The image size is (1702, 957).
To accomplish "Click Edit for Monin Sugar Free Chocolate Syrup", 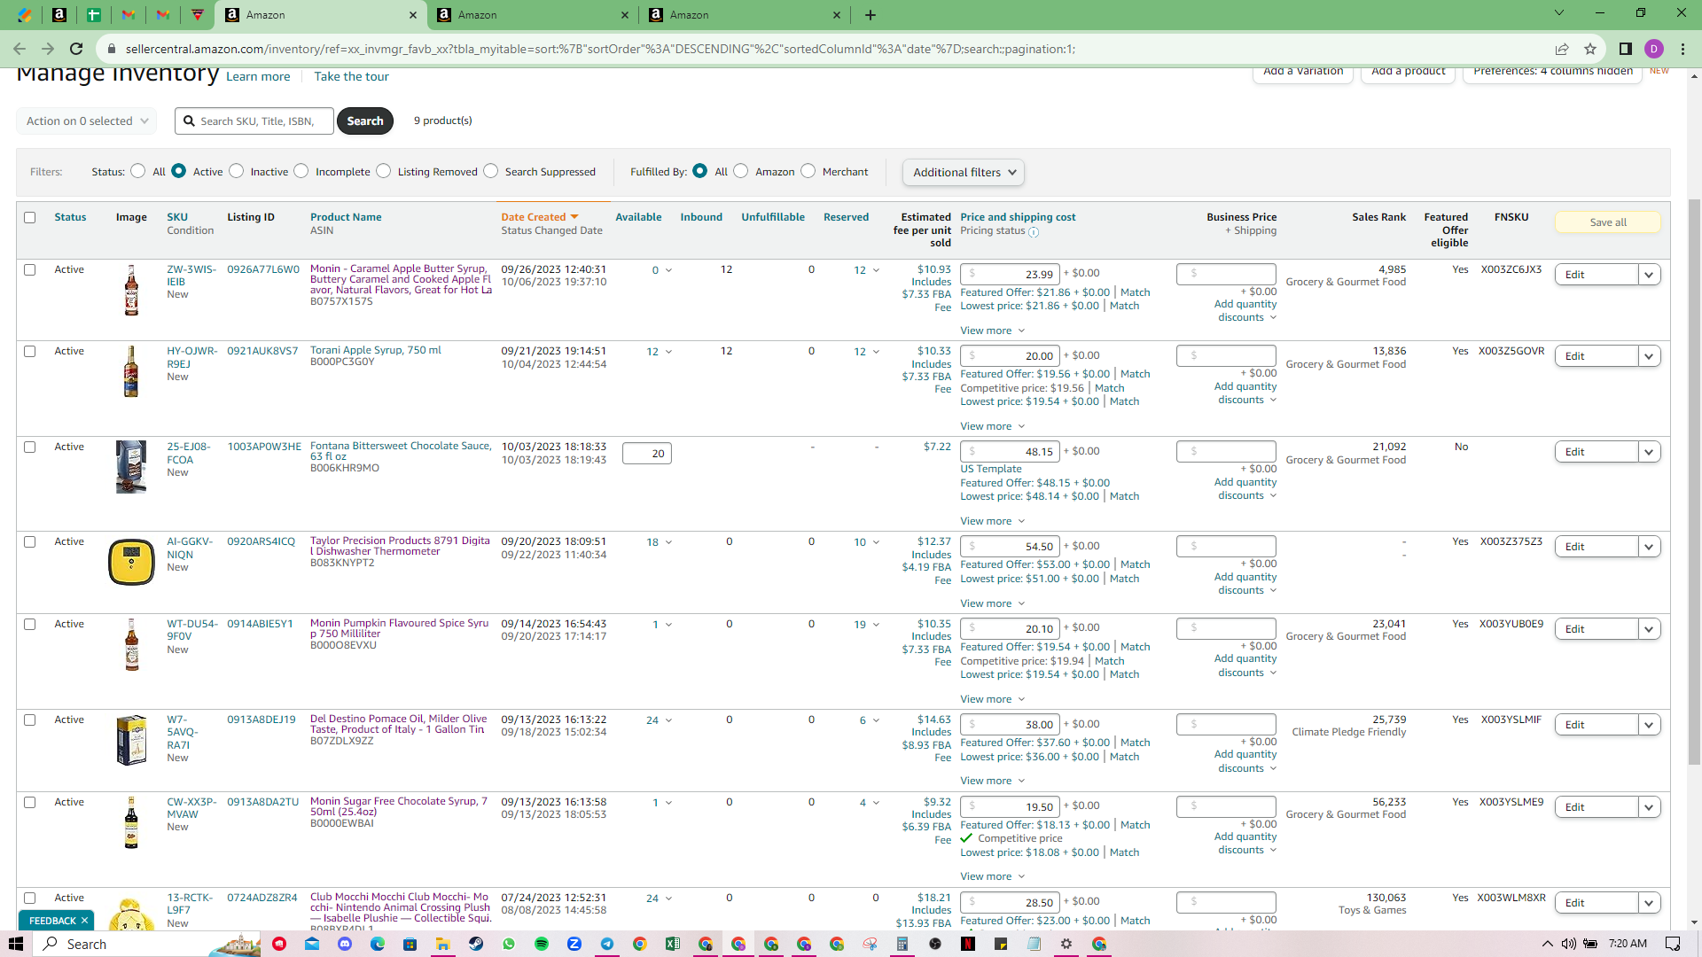I will (x=1597, y=807).
